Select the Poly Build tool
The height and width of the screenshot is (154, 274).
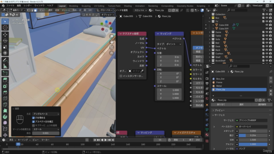tap(5, 111)
